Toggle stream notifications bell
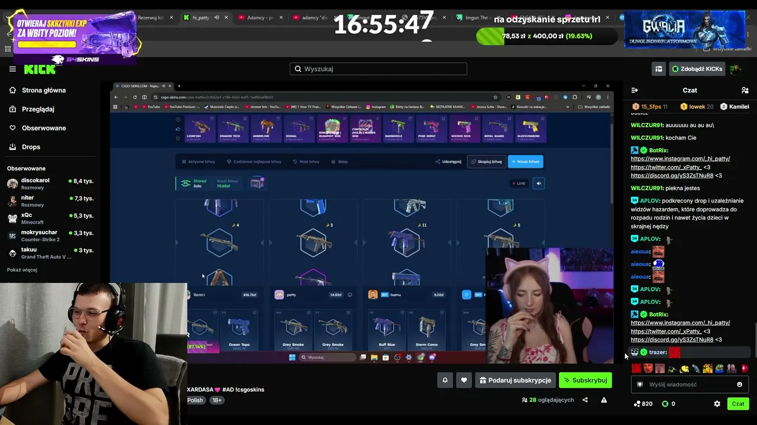757x425 pixels. [x=445, y=380]
